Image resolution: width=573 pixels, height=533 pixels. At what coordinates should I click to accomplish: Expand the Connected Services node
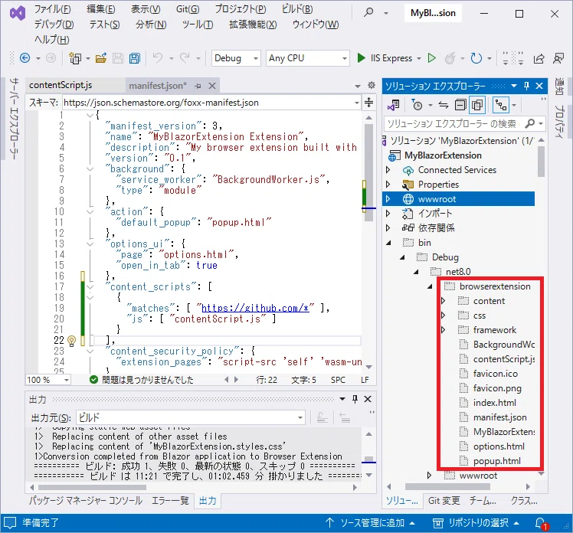pyautogui.click(x=388, y=170)
